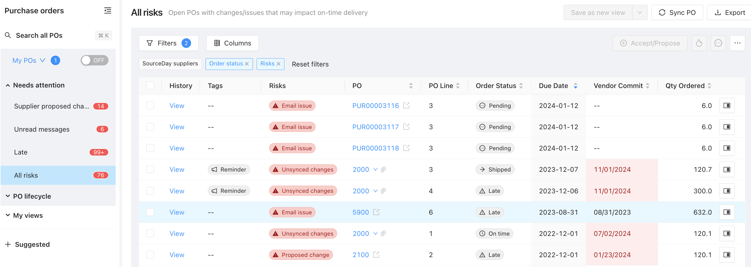
Task: Select the All risks view
Action: pyautogui.click(x=58, y=175)
